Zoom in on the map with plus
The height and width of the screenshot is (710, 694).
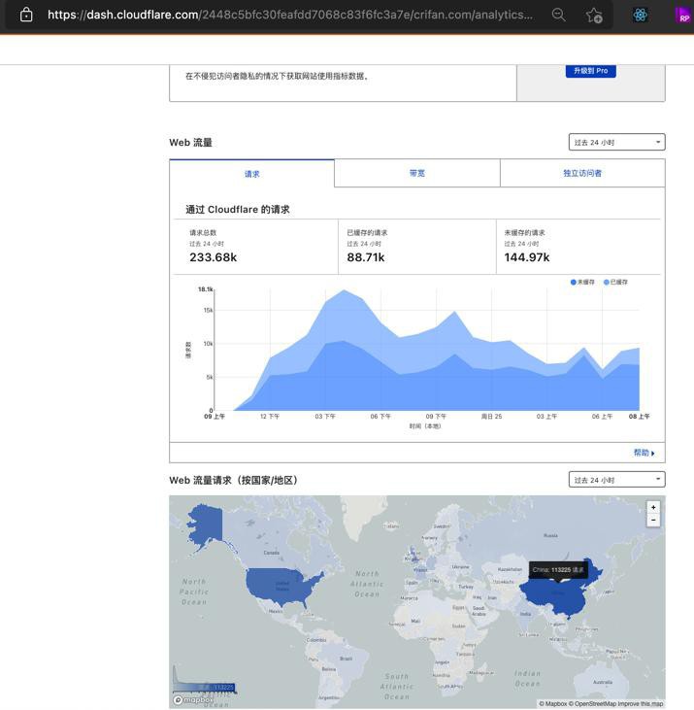coord(653,507)
